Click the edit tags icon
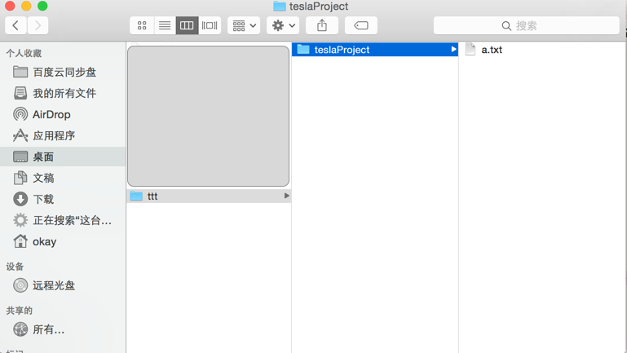The height and width of the screenshot is (353, 627). pyautogui.click(x=361, y=25)
